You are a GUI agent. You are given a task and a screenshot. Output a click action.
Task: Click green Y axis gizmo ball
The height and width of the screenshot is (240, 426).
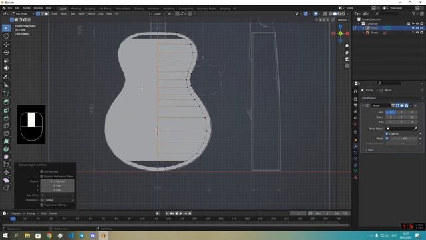pyautogui.click(x=340, y=33)
